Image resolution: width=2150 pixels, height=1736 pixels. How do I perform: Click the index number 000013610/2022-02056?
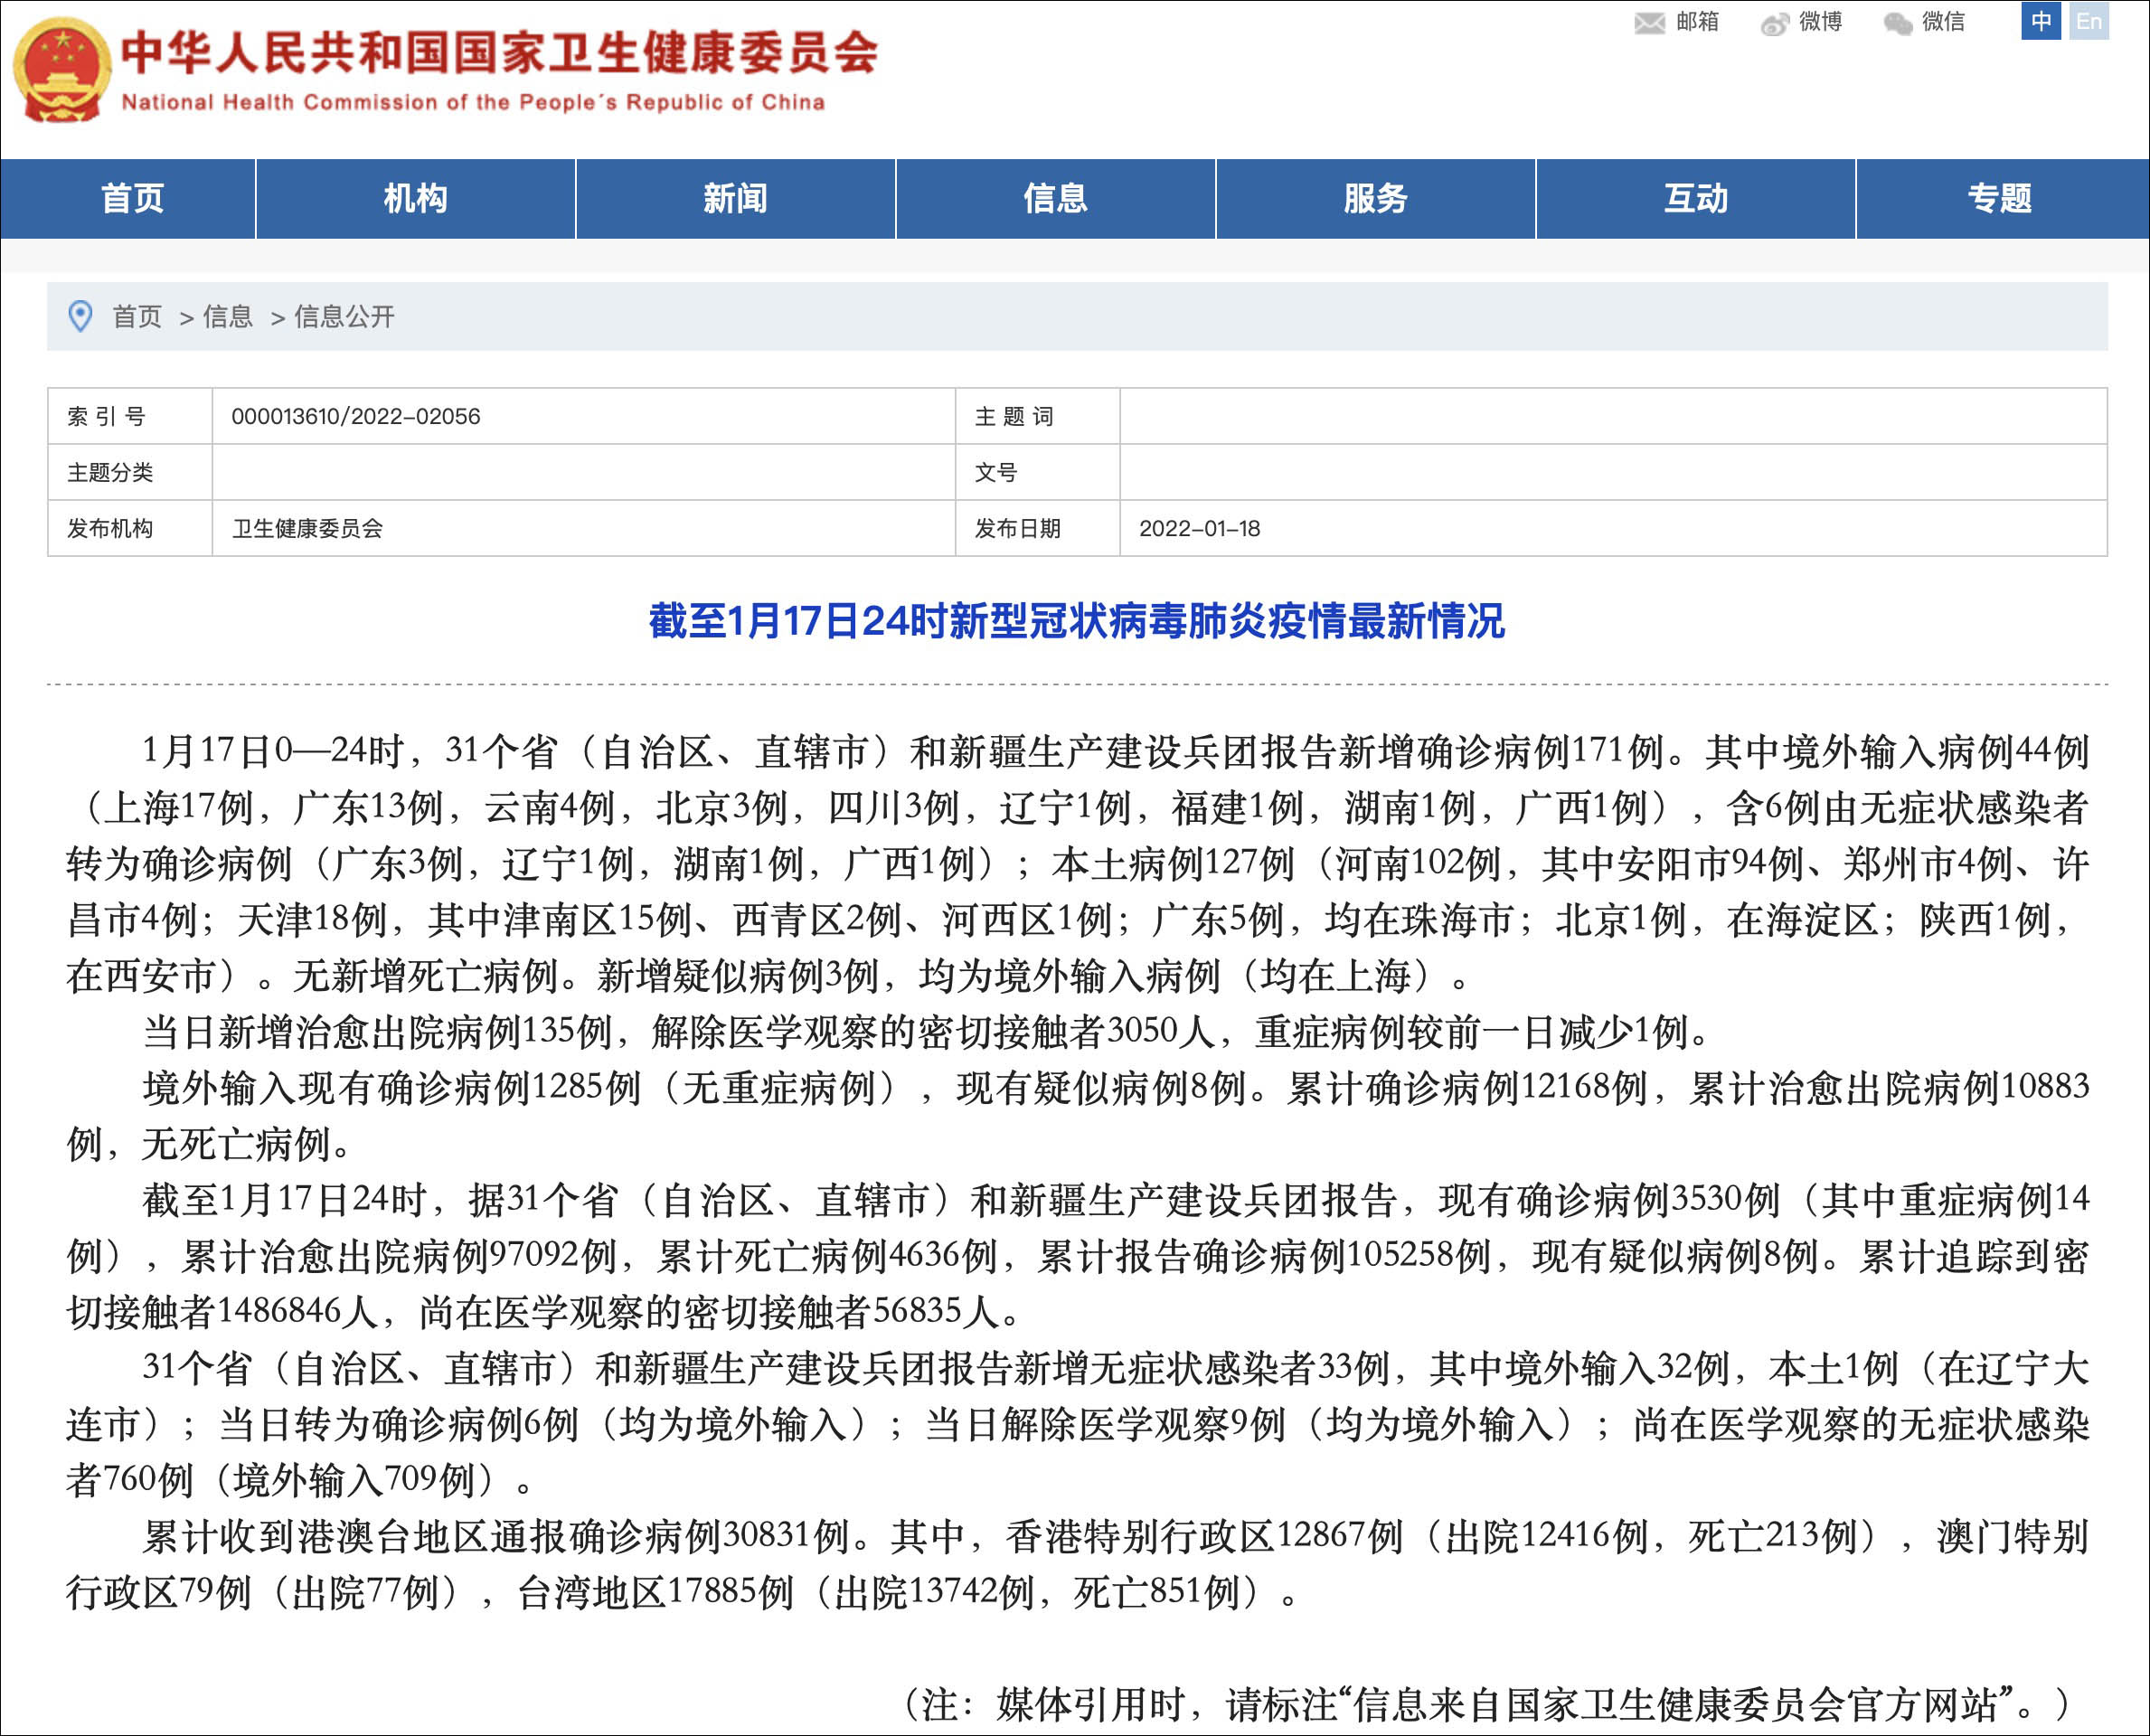tap(355, 417)
